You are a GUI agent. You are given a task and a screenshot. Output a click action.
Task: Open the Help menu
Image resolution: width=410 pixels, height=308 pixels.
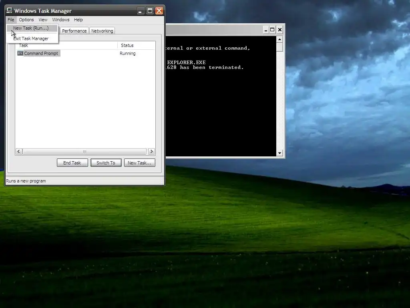click(78, 20)
